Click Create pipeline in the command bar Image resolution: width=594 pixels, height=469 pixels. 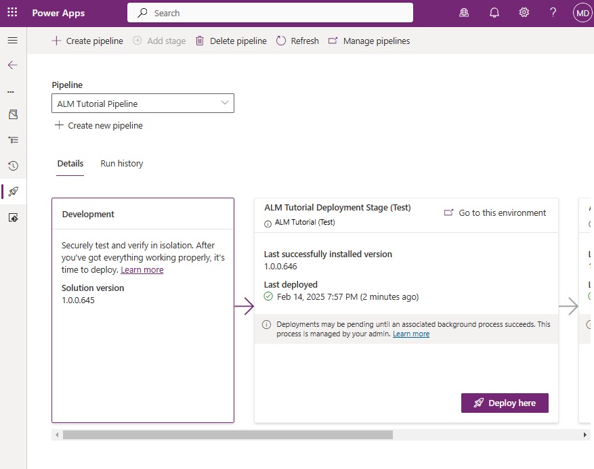click(87, 41)
